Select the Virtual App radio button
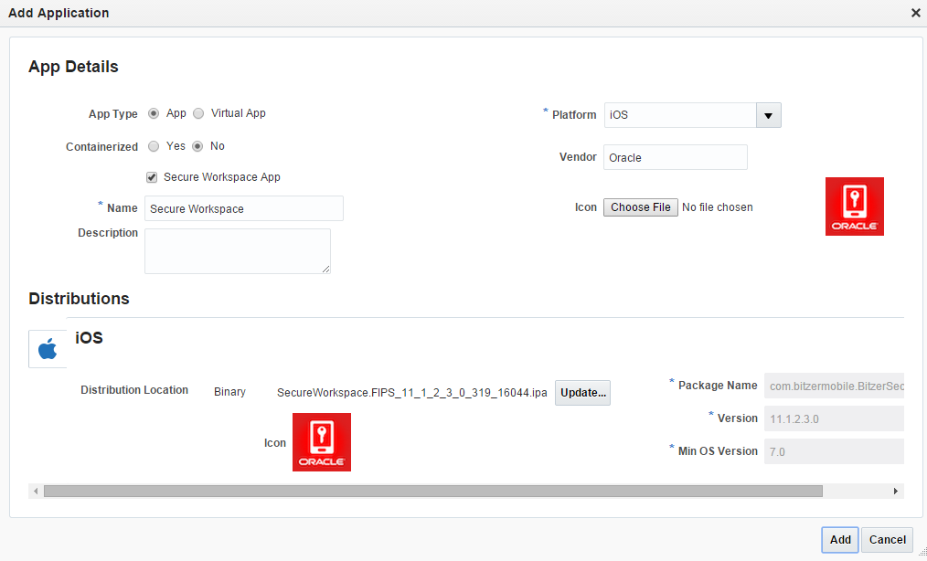The height and width of the screenshot is (561, 927). [x=198, y=113]
